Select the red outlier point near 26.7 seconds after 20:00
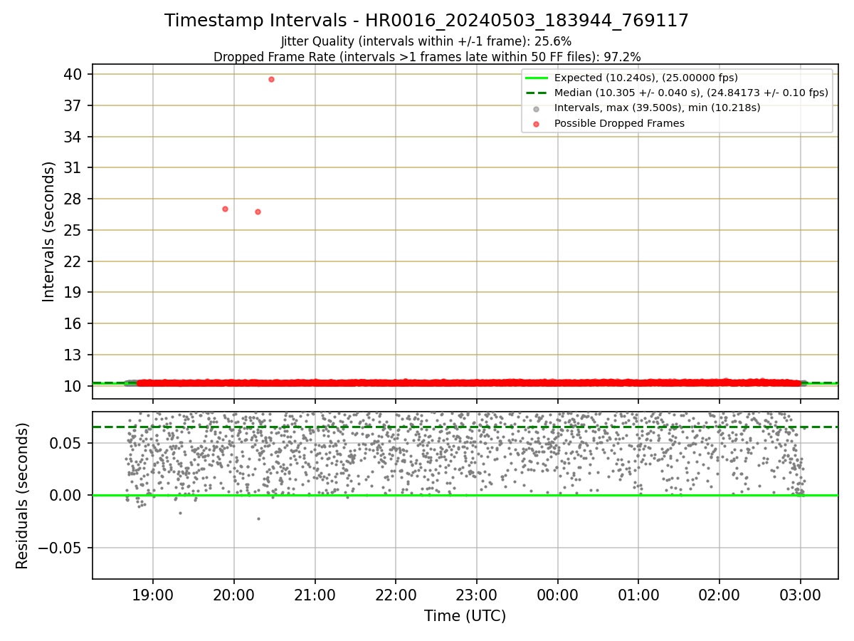 coord(258,212)
